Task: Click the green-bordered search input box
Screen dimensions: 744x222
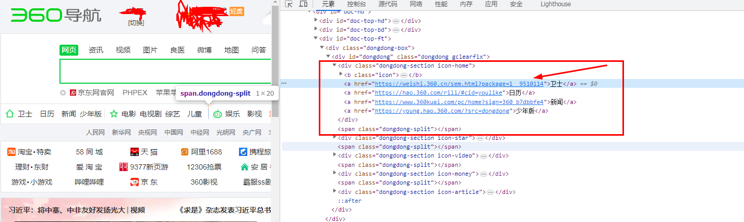Action: [165, 71]
